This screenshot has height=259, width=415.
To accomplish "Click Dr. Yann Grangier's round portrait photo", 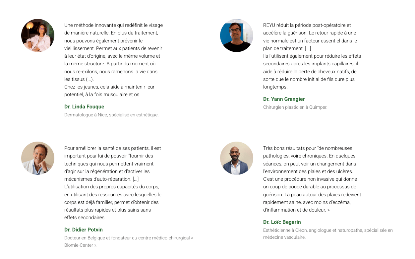I will (x=237, y=35).
